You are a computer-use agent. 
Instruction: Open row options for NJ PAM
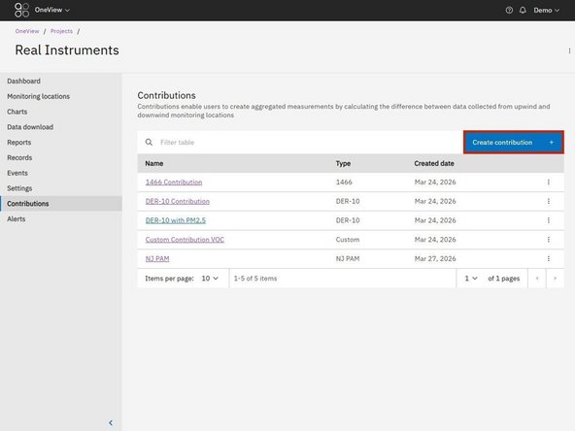(x=548, y=258)
